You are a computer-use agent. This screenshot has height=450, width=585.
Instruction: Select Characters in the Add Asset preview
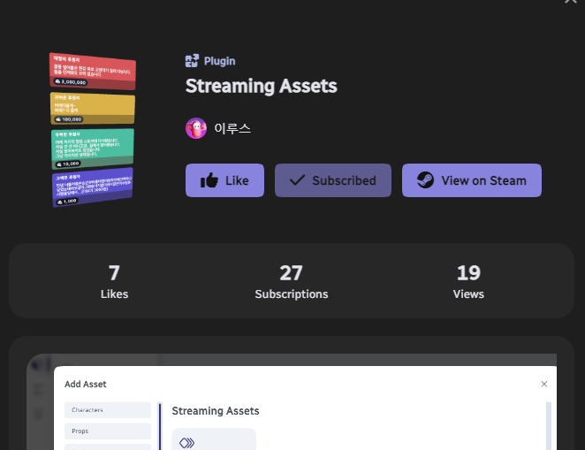point(108,409)
